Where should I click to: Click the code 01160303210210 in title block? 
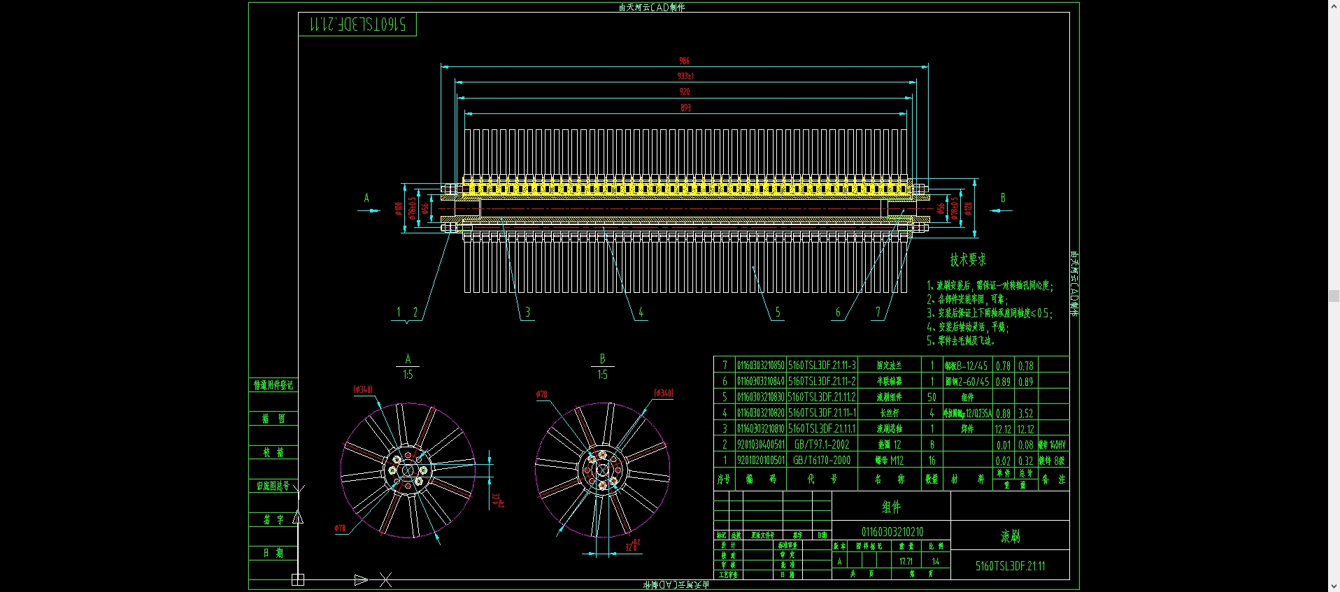tap(892, 532)
